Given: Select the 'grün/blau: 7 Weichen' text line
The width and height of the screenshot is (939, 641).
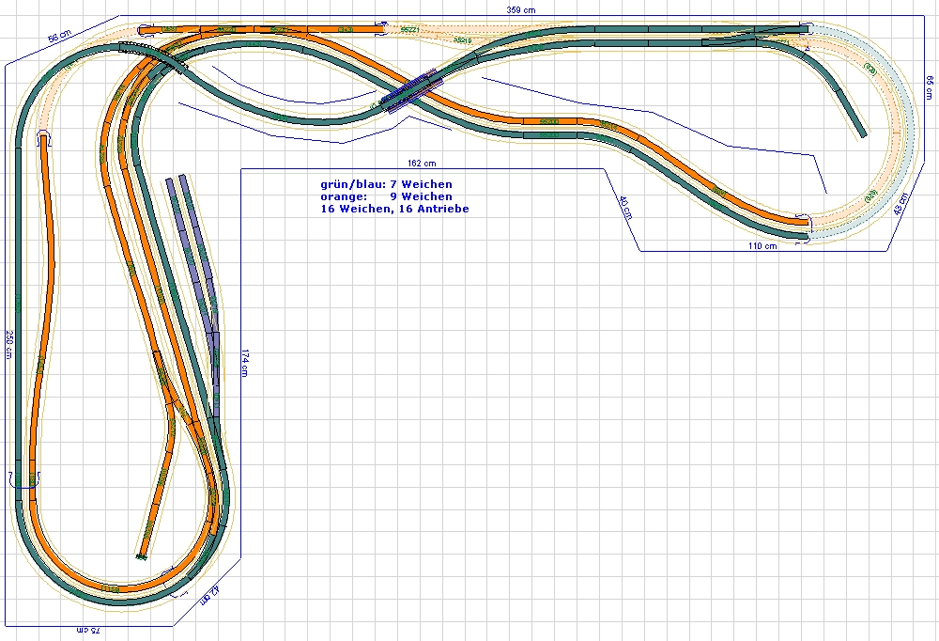Looking at the screenshot, I should [386, 184].
